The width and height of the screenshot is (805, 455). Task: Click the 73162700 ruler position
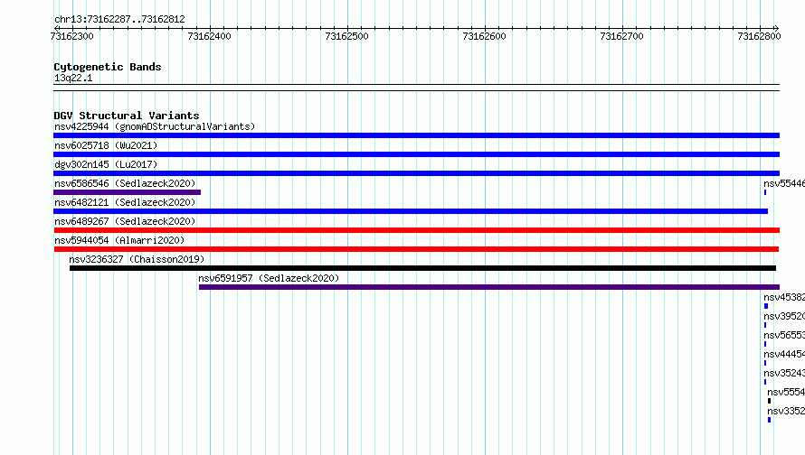621,36
